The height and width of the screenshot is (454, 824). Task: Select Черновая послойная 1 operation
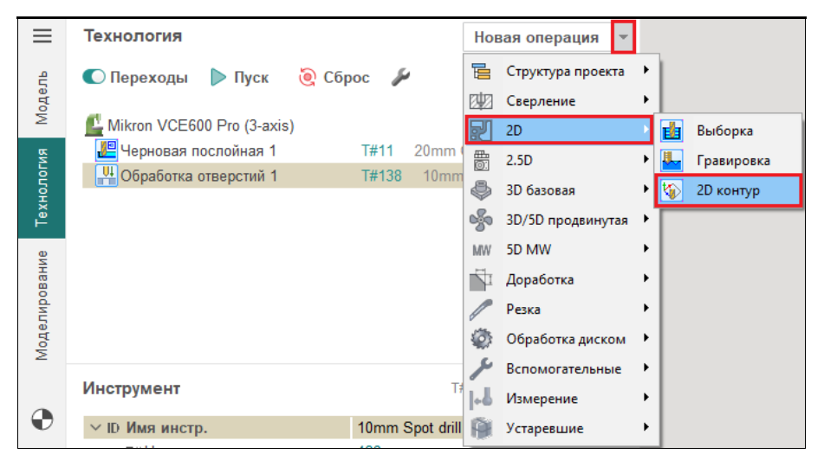[x=198, y=151]
